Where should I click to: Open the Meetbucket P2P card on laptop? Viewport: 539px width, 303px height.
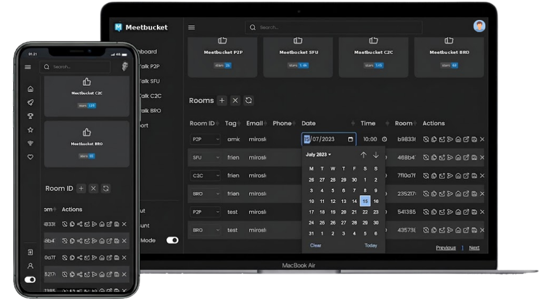[223, 57]
